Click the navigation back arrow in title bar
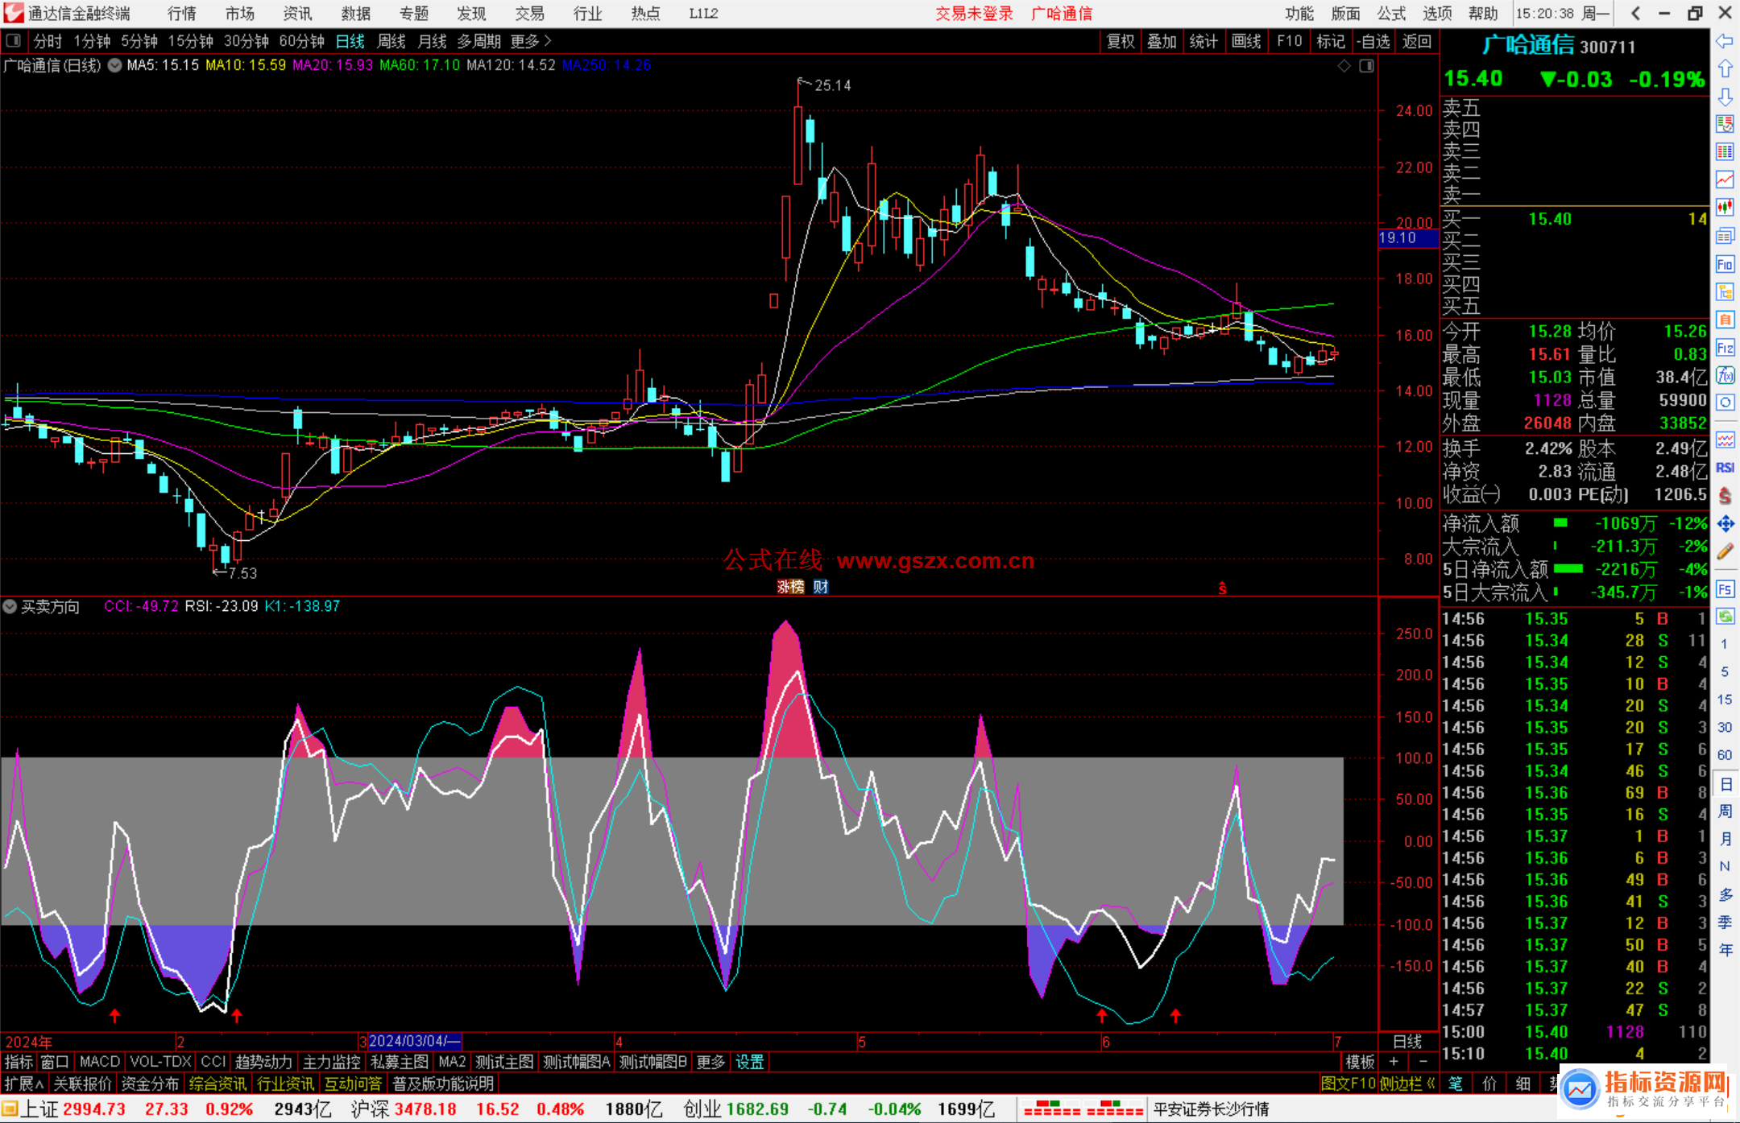The image size is (1740, 1123). coord(1635,13)
